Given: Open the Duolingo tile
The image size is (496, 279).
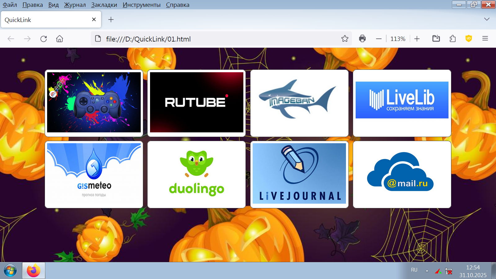Looking at the screenshot, I should tap(197, 175).
